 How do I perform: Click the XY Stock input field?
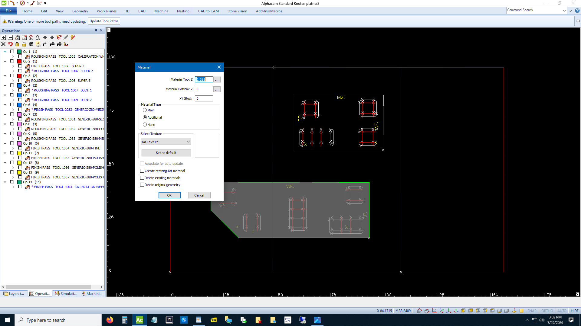pos(204,98)
